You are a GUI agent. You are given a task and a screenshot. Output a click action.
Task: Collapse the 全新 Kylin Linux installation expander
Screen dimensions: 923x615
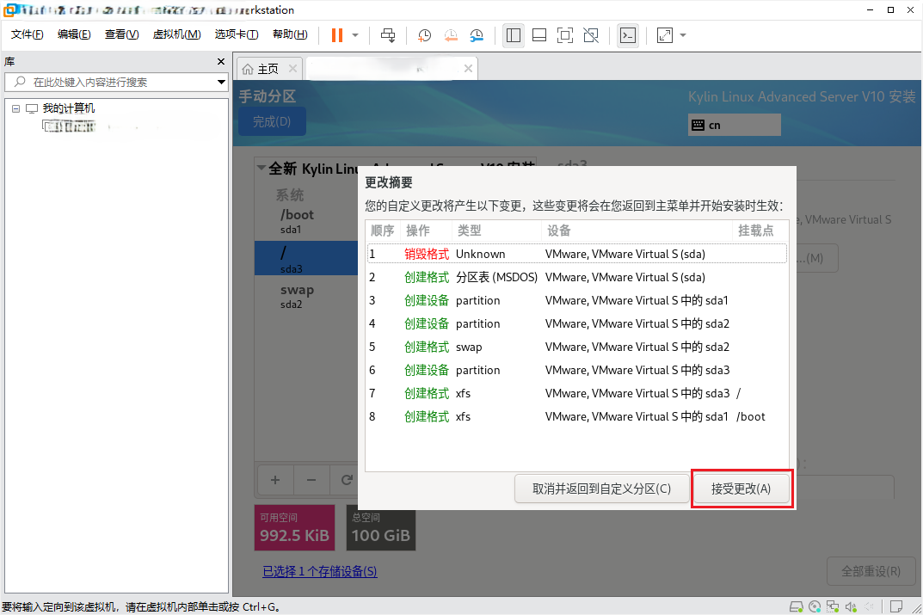tap(262, 169)
